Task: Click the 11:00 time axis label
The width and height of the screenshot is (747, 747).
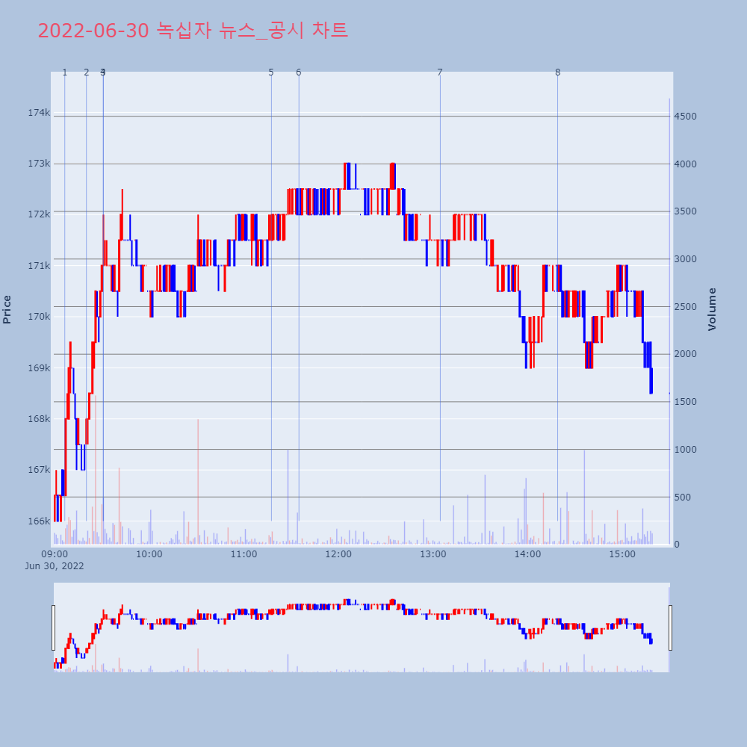Action: point(244,554)
